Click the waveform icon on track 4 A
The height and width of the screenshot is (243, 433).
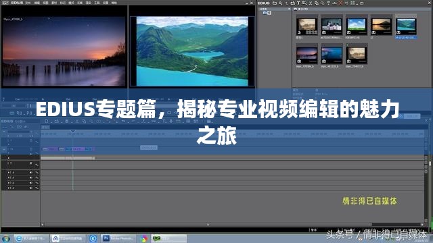click(x=37, y=188)
